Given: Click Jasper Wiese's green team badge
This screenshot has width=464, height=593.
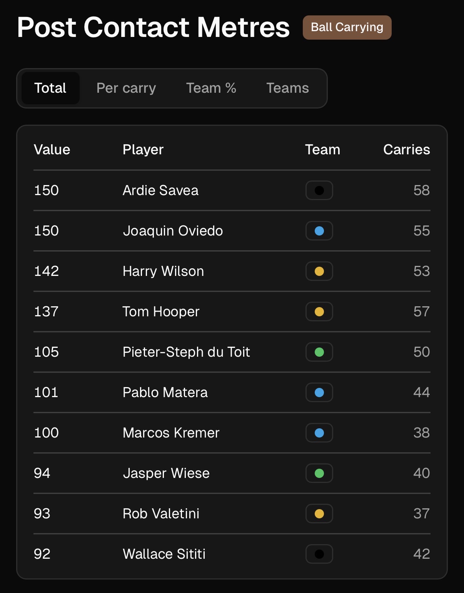Looking at the screenshot, I should pyautogui.click(x=319, y=473).
